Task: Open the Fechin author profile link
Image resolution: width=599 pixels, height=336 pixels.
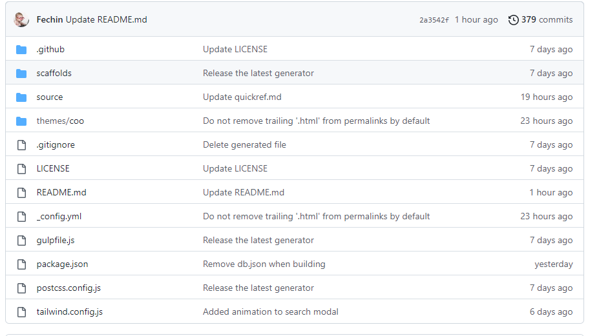Action: (x=50, y=19)
